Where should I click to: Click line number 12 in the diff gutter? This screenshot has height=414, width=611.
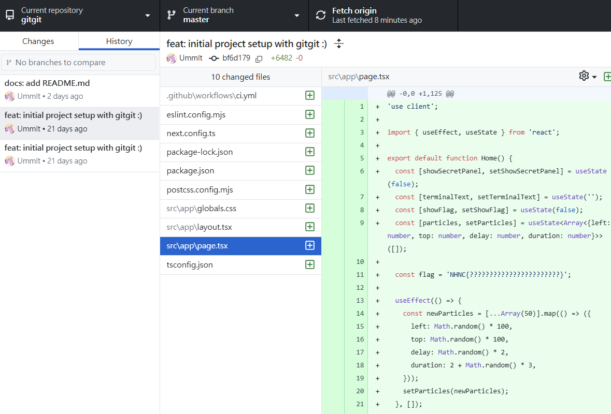pyautogui.click(x=360, y=288)
